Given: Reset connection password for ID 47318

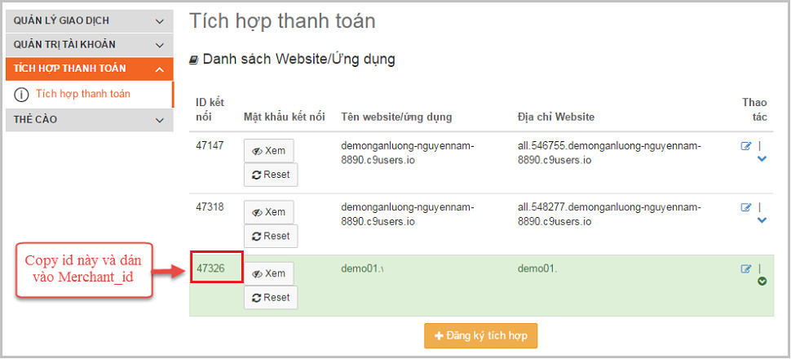Looking at the screenshot, I should [x=271, y=236].
